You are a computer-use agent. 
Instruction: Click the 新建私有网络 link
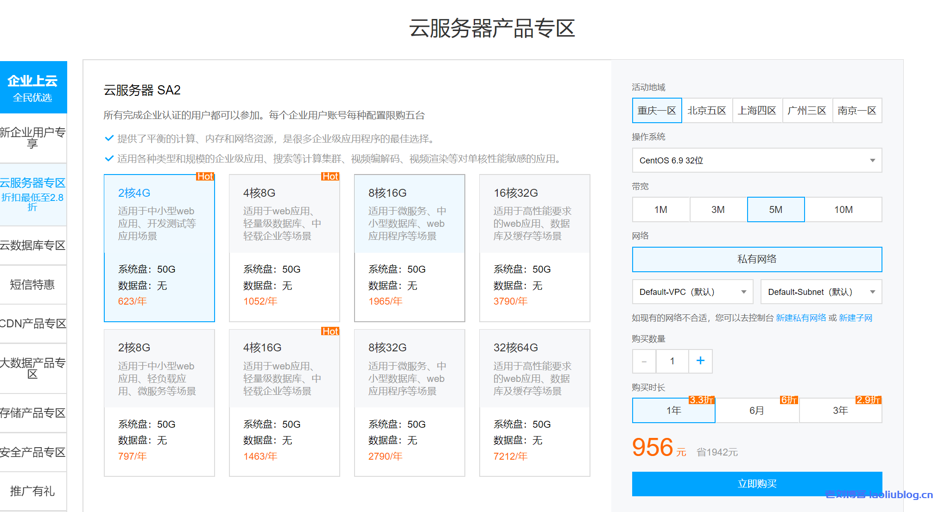[x=801, y=318]
